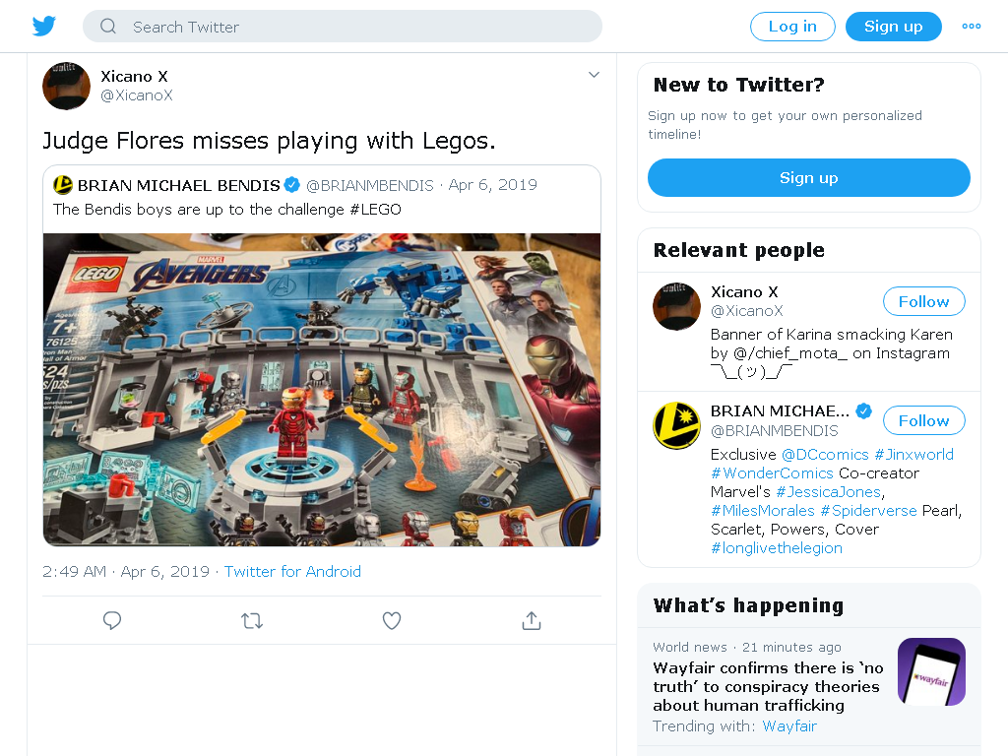The width and height of the screenshot is (1008, 756).
Task: Open Xicano X profile avatar in tweet
Action: 66,87
